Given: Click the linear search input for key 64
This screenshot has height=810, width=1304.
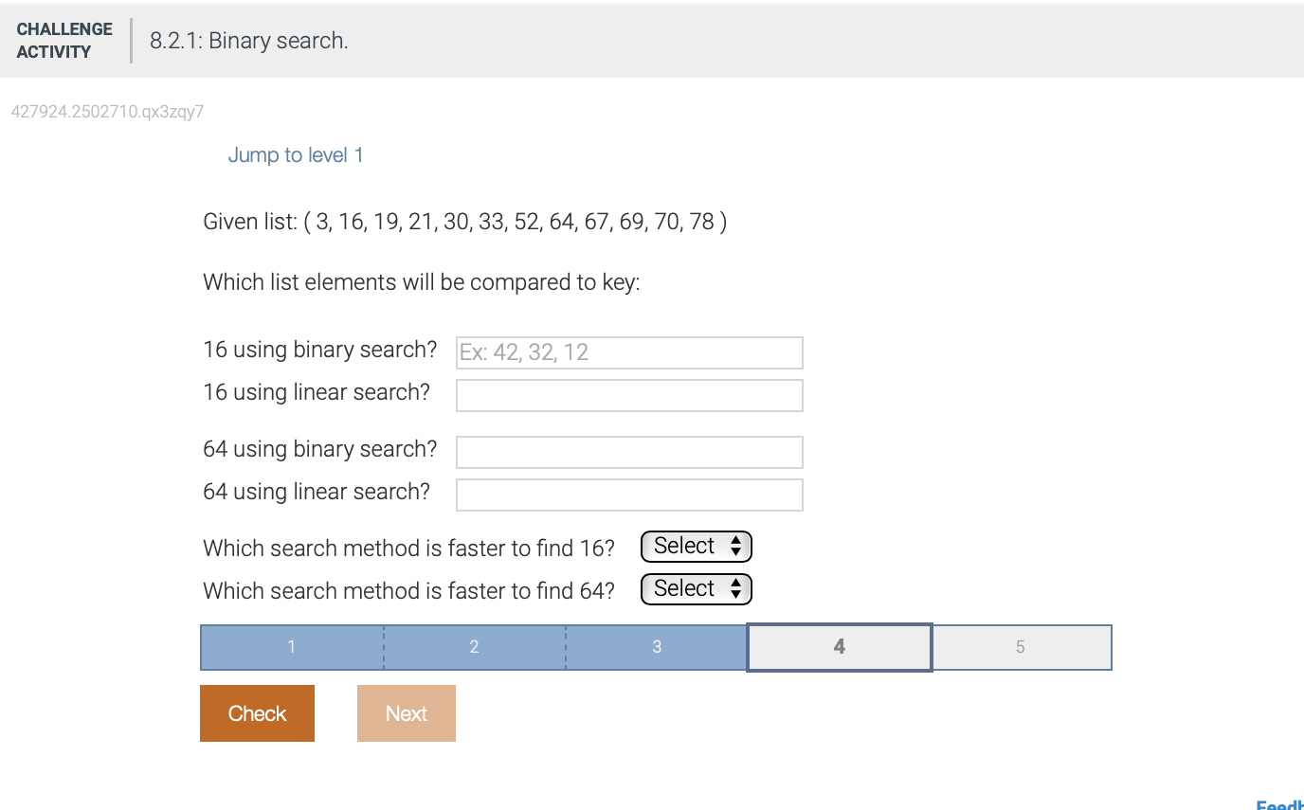Looking at the screenshot, I should [629, 495].
